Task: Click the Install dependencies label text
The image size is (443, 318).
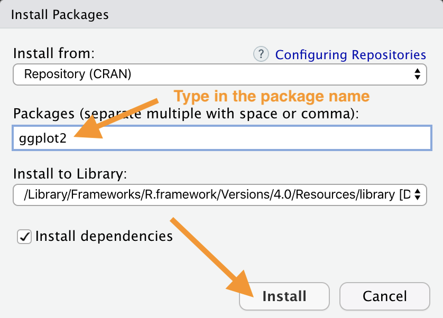Action: coord(104,236)
